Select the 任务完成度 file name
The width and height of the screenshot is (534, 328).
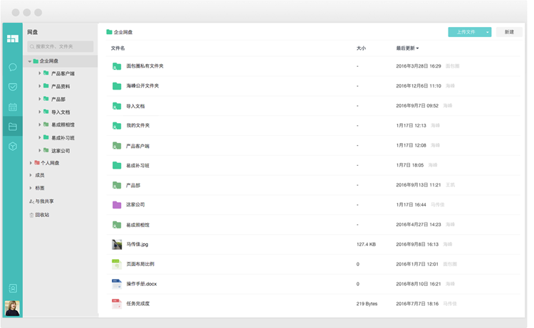pyautogui.click(x=138, y=304)
